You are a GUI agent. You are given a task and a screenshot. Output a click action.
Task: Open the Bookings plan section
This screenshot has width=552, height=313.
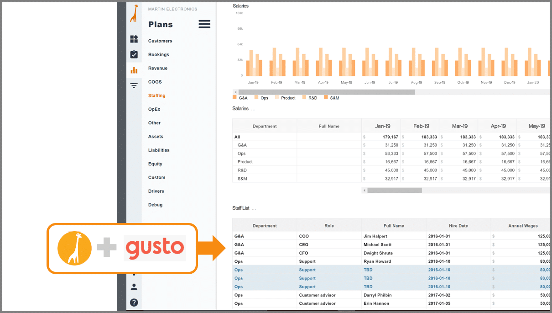coord(159,55)
